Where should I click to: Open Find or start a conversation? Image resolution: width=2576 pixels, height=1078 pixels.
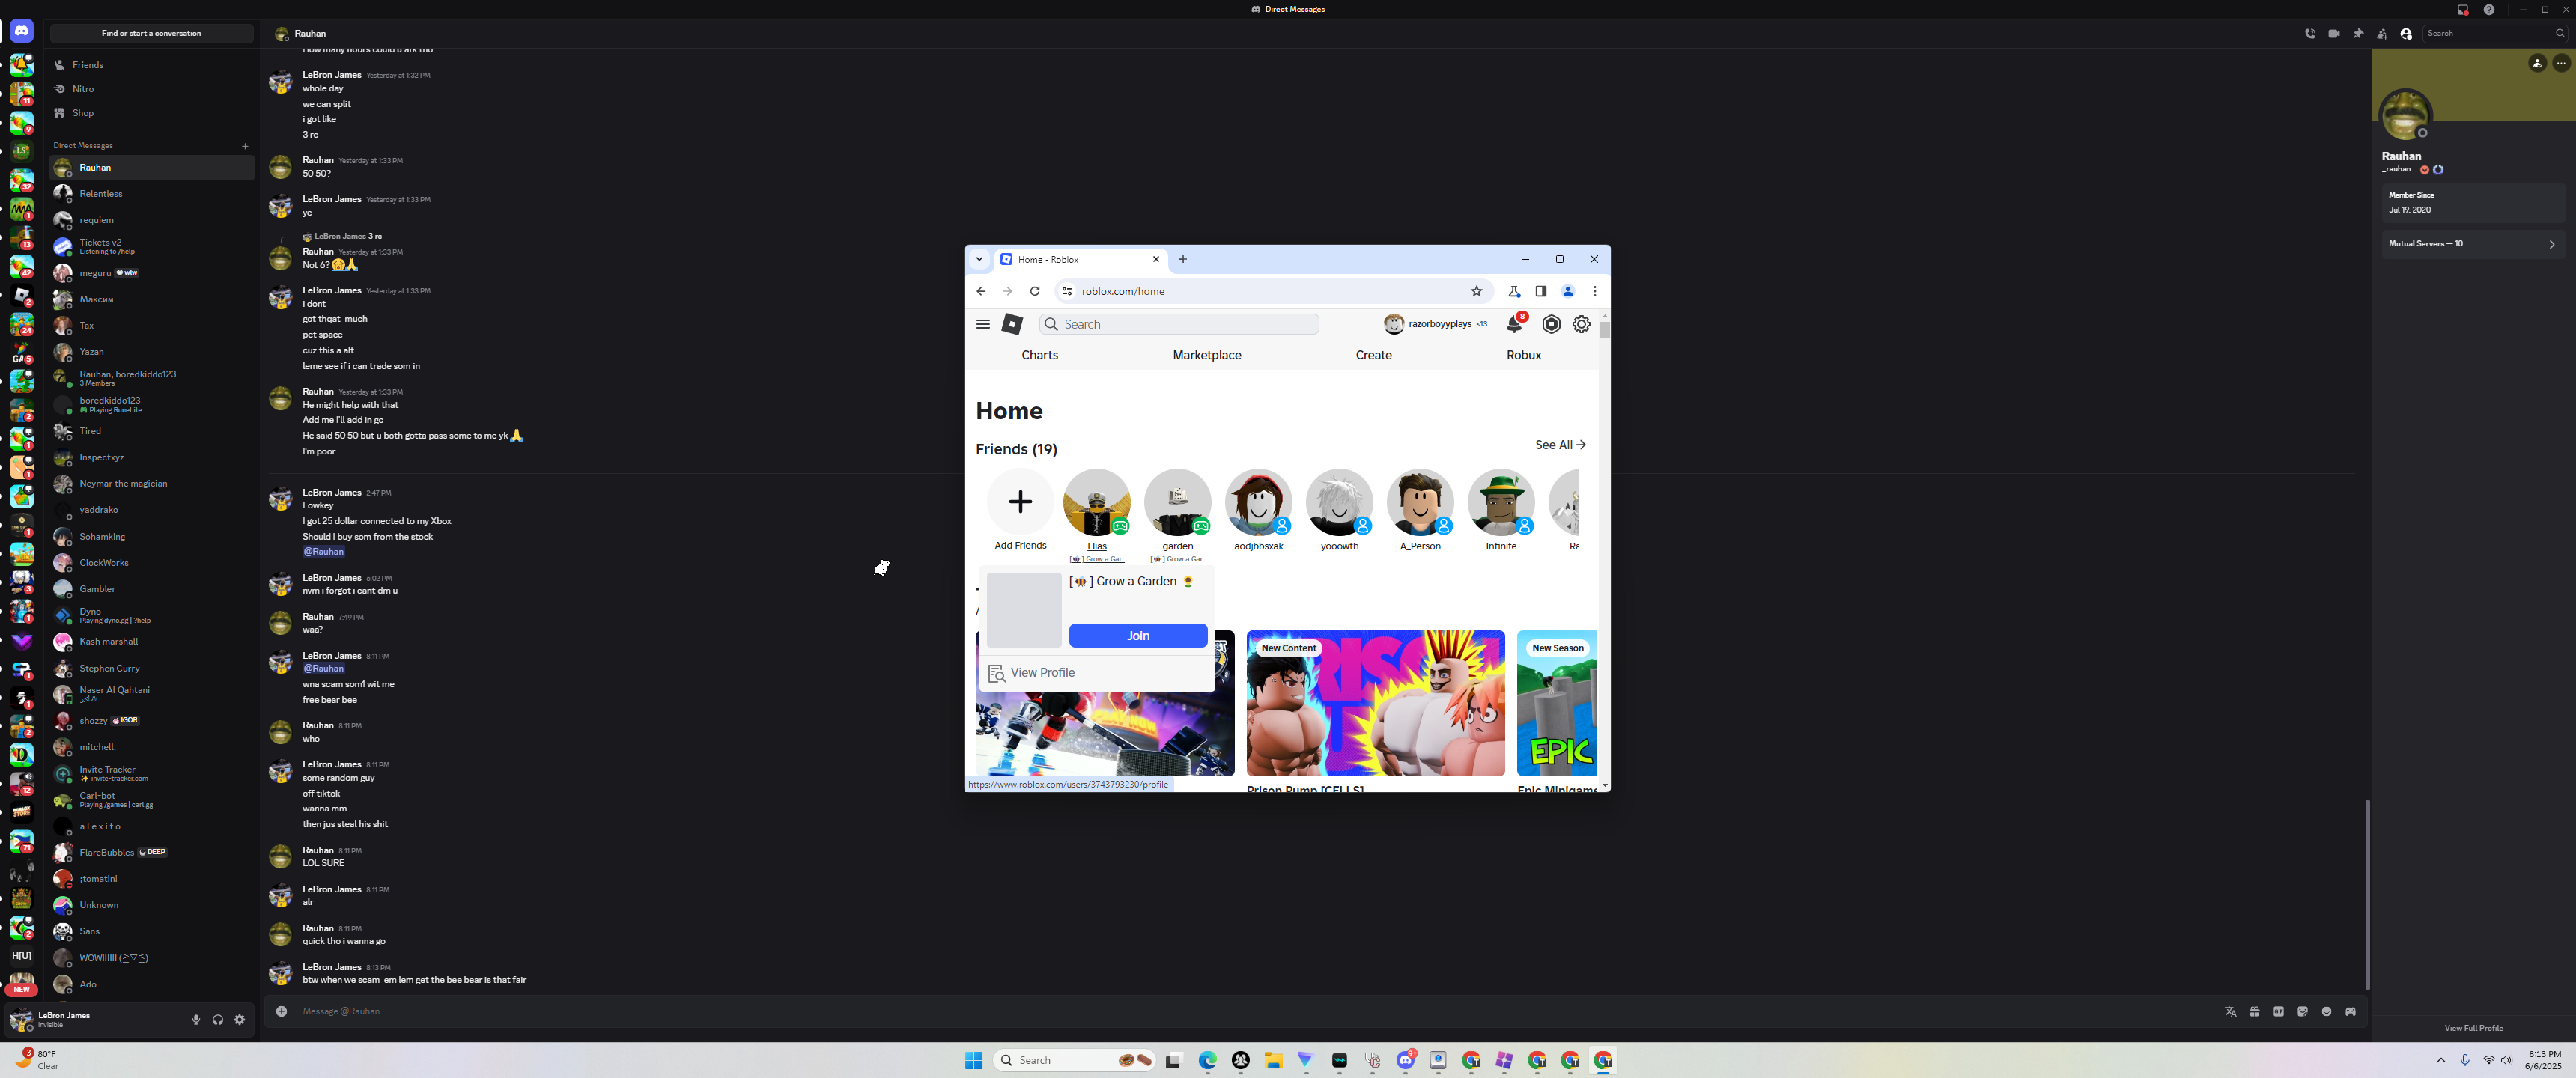pos(151,34)
